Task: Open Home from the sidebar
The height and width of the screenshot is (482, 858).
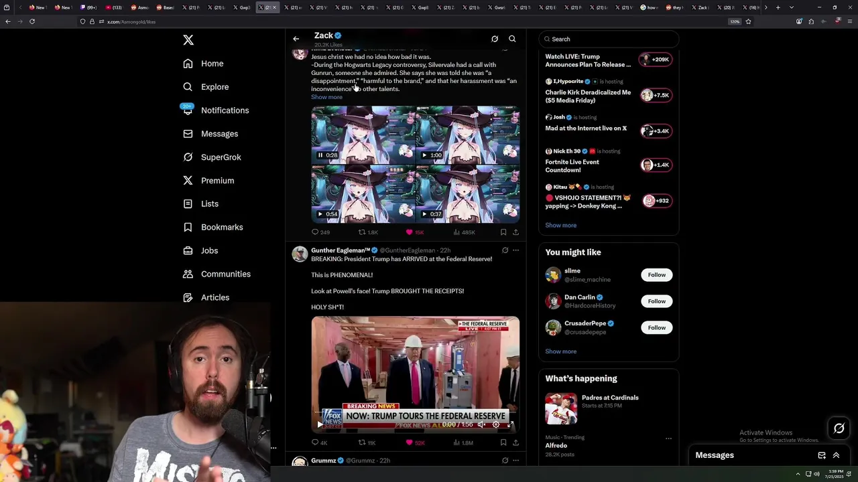Action: (203, 64)
